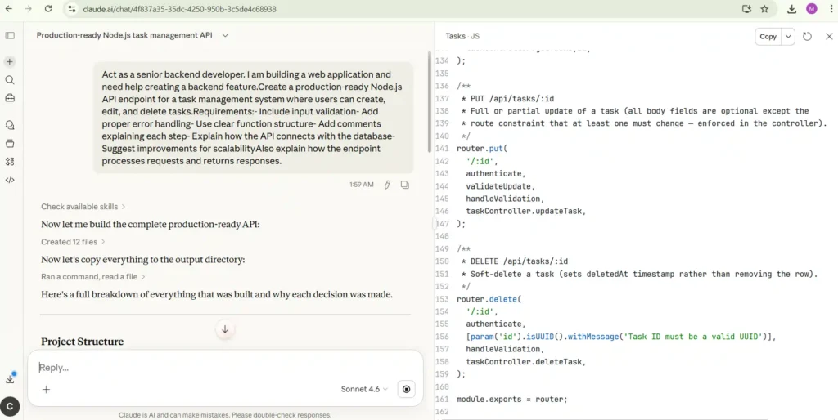The width and height of the screenshot is (838, 420).
Task: Click the Reply input field
Action: (x=224, y=367)
